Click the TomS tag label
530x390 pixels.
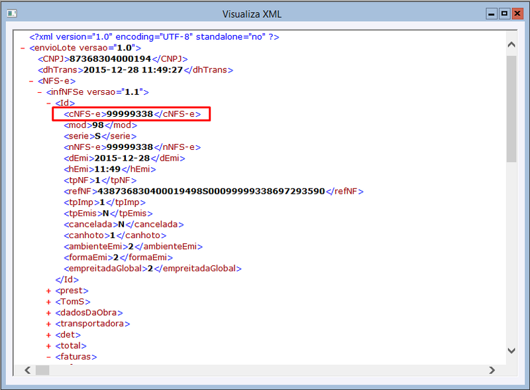coord(73,302)
